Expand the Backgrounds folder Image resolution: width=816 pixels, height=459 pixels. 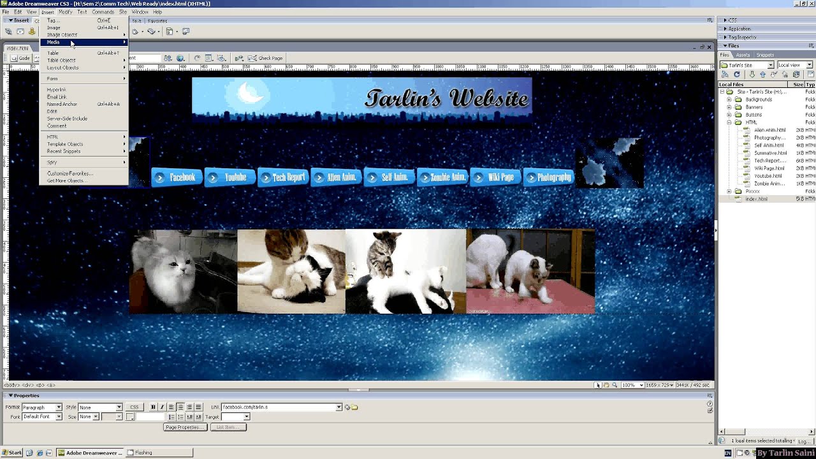[x=729, y=99]
